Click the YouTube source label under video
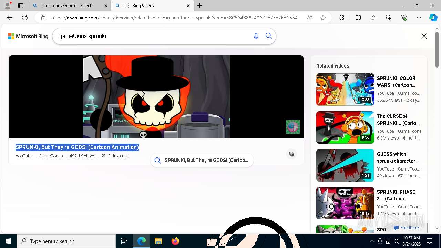The image size is (441, 248). (24, 156)
